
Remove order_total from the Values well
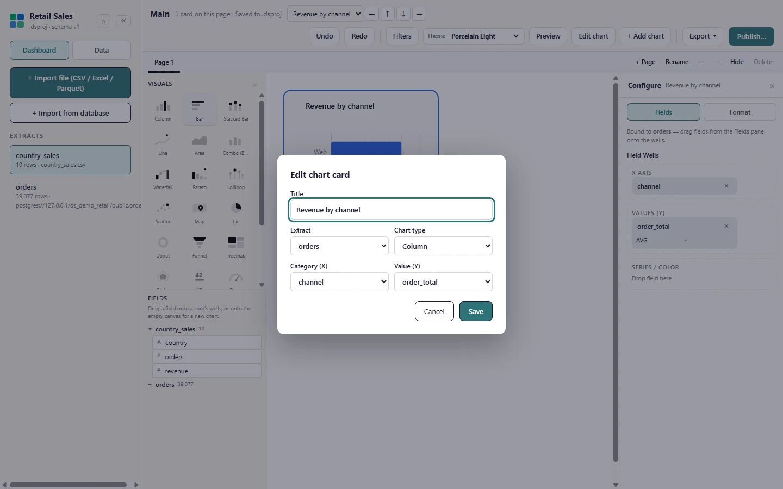pyautogui.click(x=726, y=226)
